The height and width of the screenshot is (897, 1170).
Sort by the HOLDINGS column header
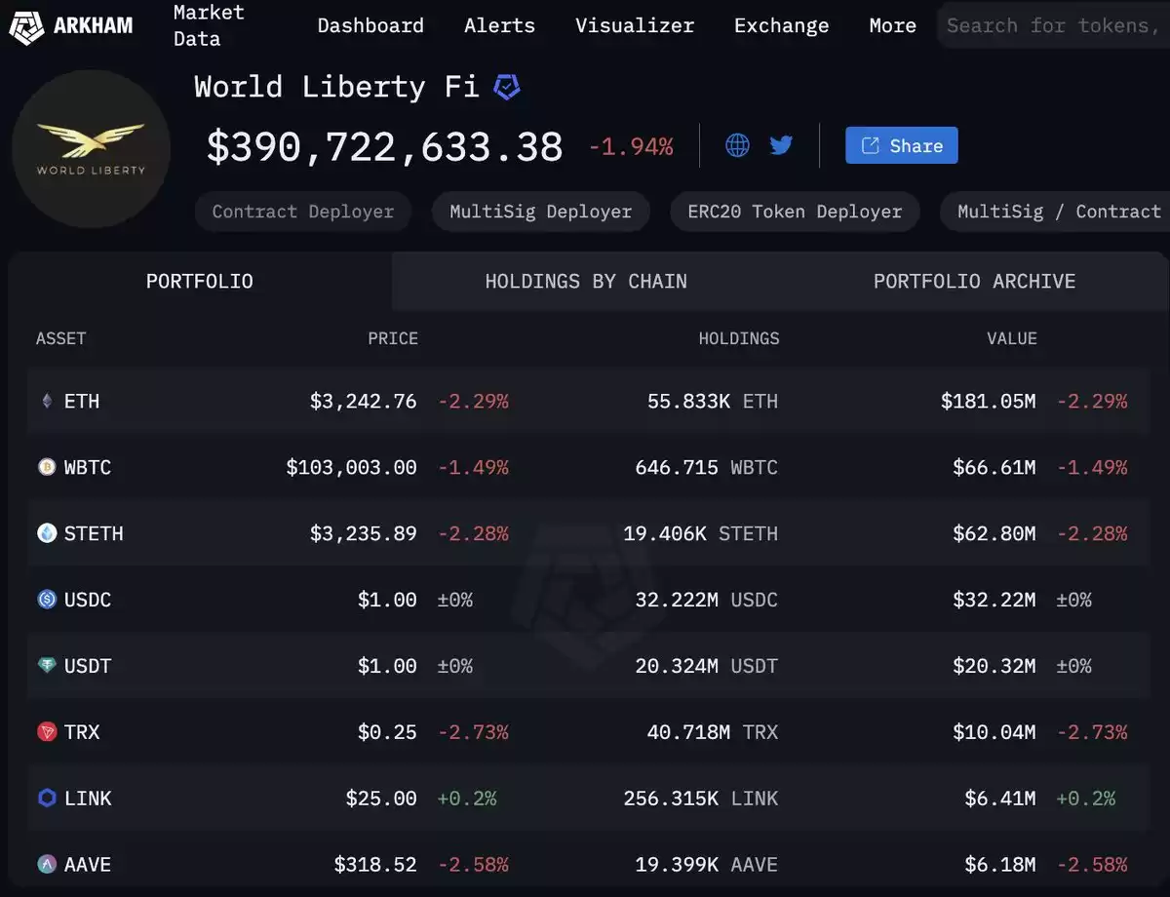tap(739, 338)
